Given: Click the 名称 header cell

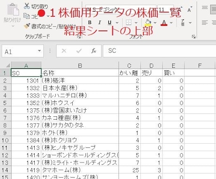Looking at the screenshot, I should (80, 73).
